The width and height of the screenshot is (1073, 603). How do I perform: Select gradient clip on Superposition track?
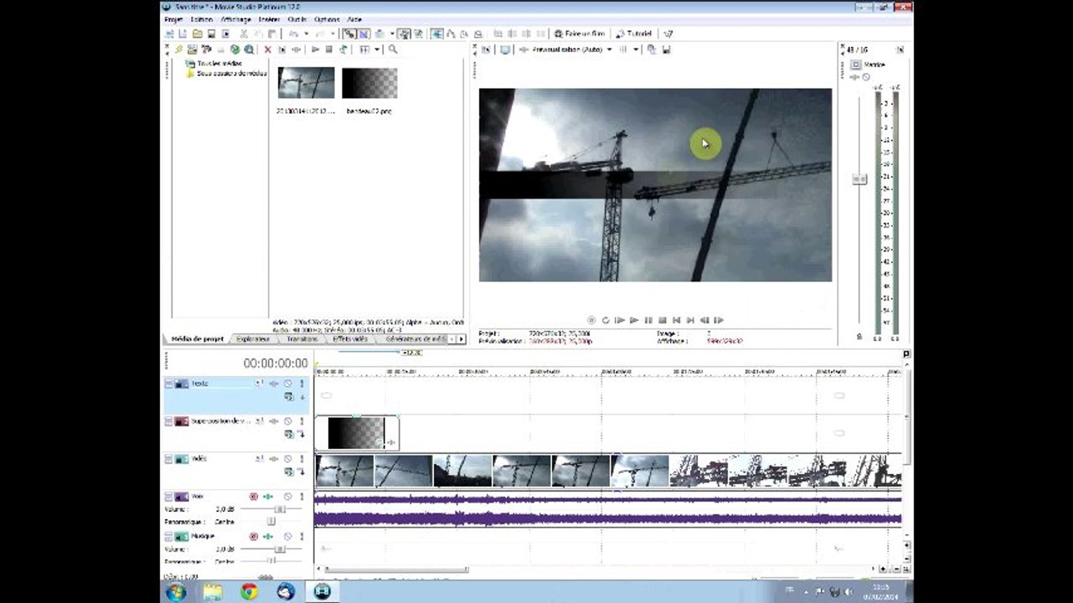coord(357,433)
